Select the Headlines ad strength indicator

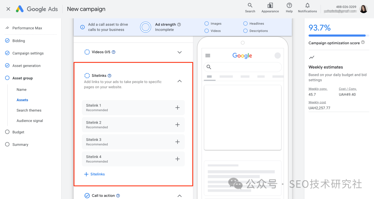(246, 24)
